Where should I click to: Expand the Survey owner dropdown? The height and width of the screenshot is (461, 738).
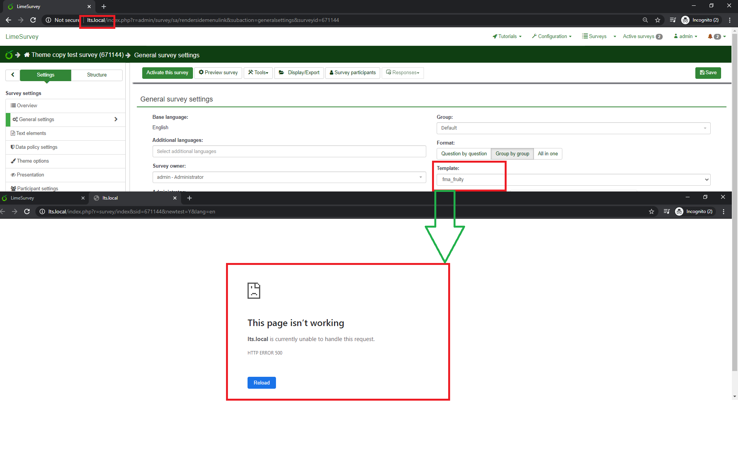289,177
